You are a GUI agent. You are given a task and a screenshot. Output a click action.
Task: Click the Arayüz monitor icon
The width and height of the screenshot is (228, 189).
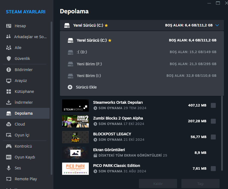pyautogui.click(x=8, y=81)
